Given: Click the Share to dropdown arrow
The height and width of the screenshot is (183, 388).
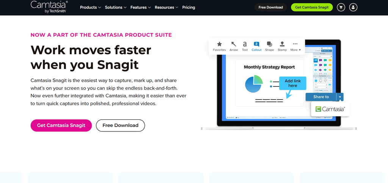Looking at the screenshot, I should (x=340, y=97).
